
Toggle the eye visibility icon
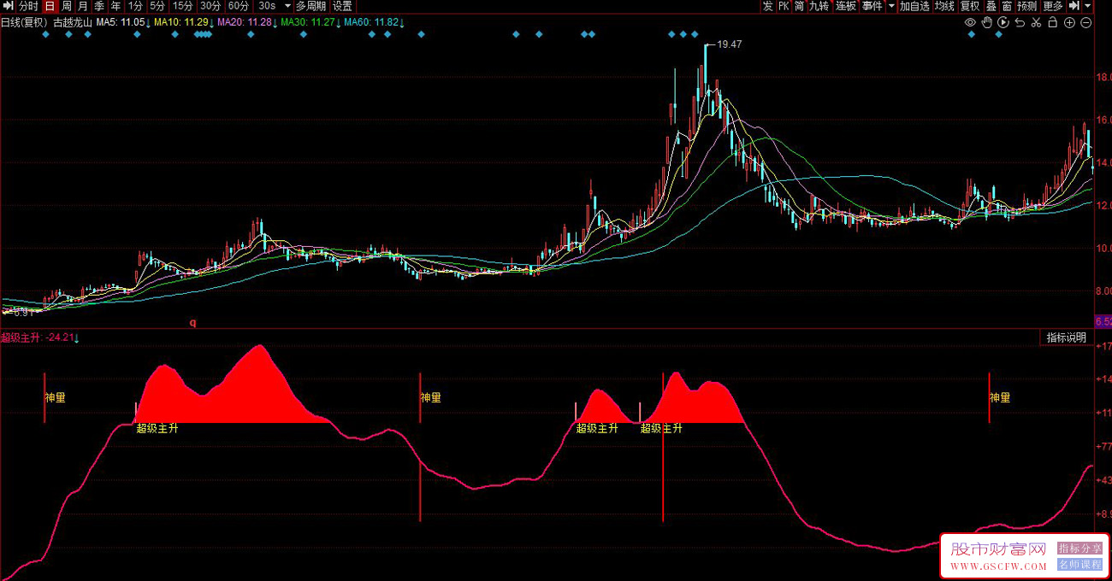coord(971,22)
